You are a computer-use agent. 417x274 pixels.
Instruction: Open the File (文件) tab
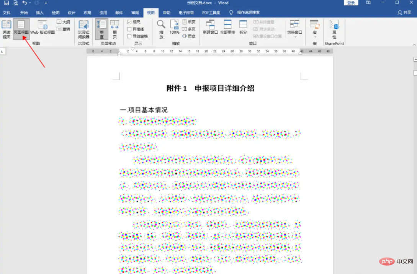click(7, 13)
